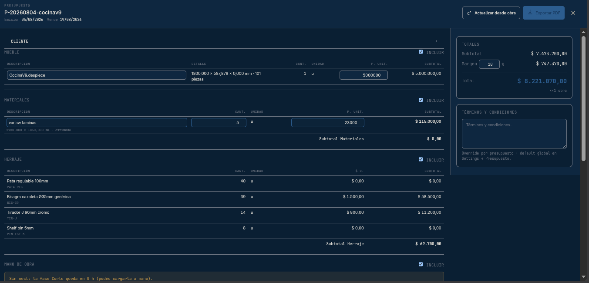Edit the Margen percentage field

point(489,64)
